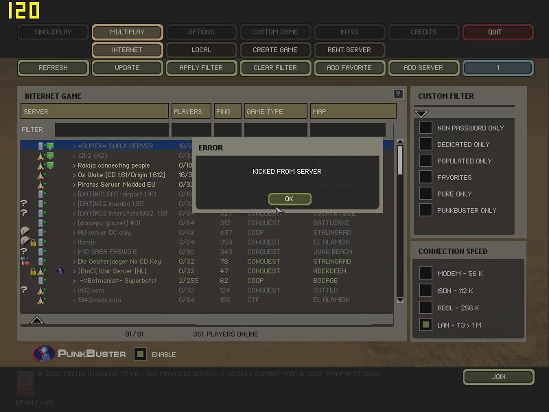Select ADSL - 256 K connection speed

coord(425,307)
